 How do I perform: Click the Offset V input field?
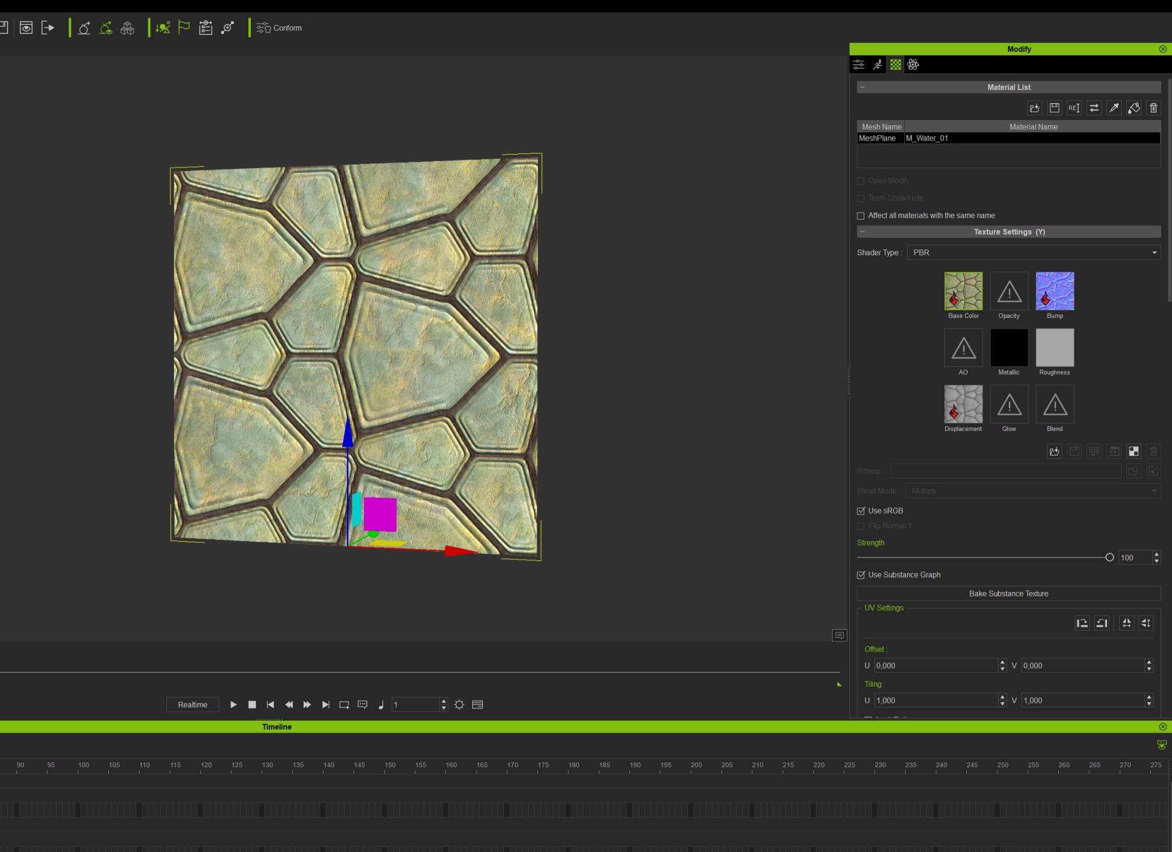(1083, 666)
